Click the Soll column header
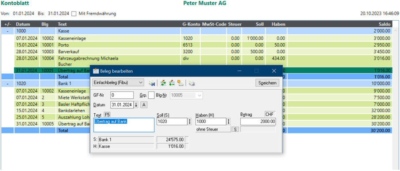The width and height of the screenshot is (400, 171). (x=259, y=24)
